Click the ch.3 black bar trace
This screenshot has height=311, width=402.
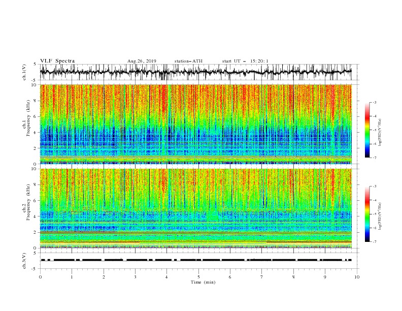[196, 260]
